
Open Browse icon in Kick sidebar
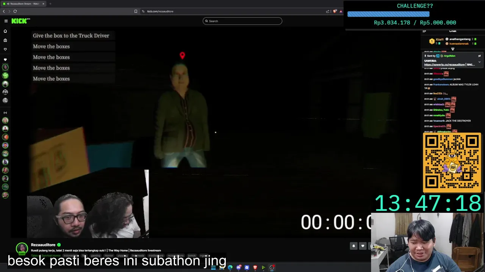pos(5,40)
